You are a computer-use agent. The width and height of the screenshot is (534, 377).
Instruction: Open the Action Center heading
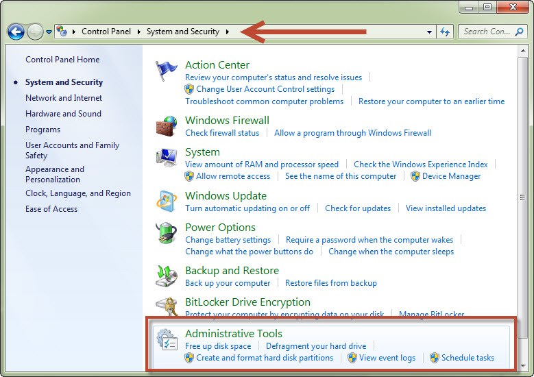(217, 64)
